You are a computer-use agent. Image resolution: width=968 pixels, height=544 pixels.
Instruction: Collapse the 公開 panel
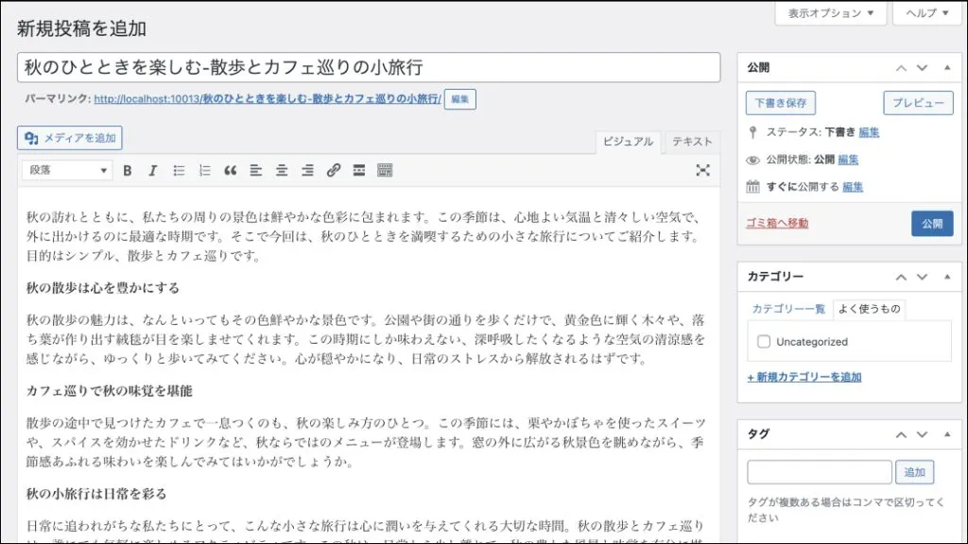947,67
